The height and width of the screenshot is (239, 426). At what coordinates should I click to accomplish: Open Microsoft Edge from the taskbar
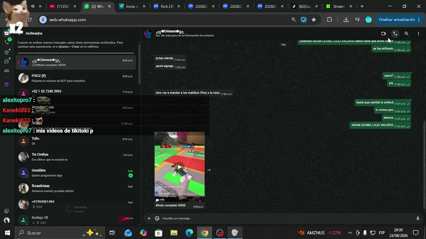coord(189,233)
